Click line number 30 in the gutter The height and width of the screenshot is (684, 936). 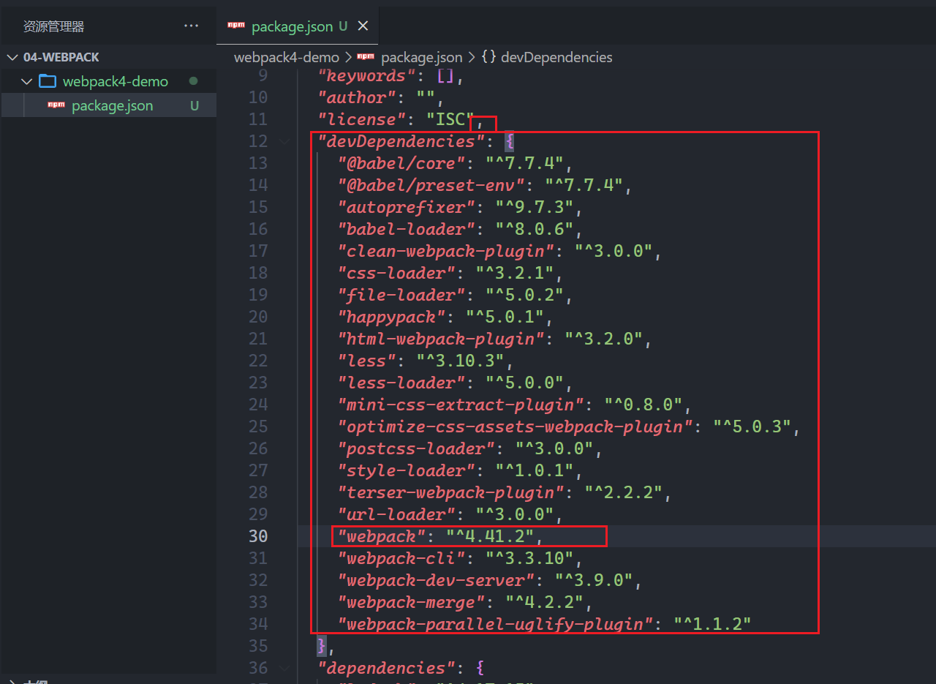pyautogui.click(x=258, y=536)
